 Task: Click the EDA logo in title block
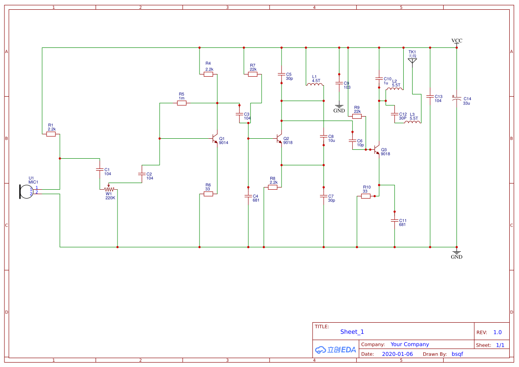tap(336, 350)
